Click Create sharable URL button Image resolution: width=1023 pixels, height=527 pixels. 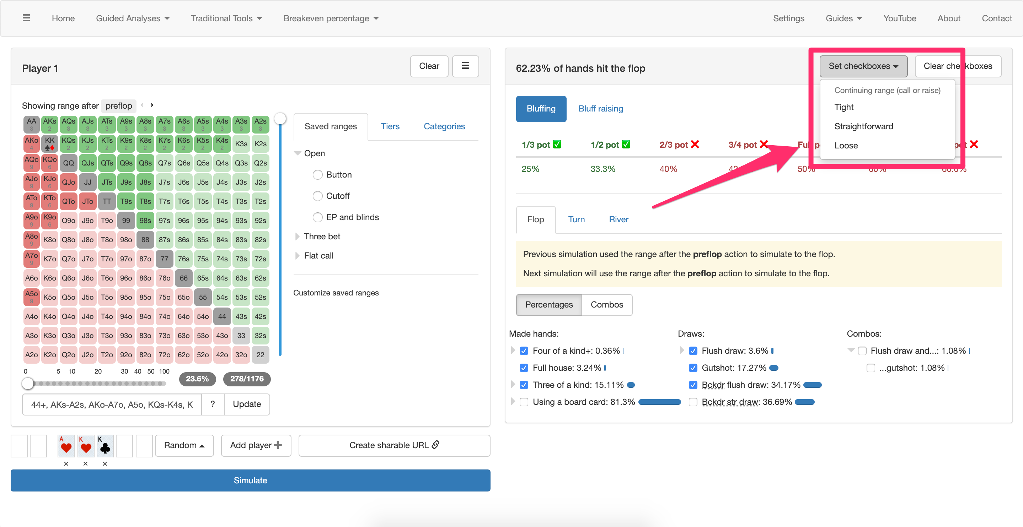394,446
